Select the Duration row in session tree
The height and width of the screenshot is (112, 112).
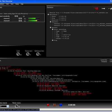(x=59, y=20)
